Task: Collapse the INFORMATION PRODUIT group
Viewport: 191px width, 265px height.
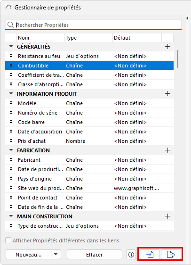Action: (x=11, y=93)
